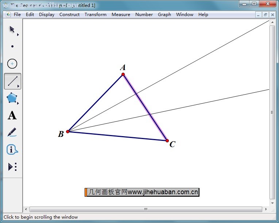Open the File menu

(17, 15)
